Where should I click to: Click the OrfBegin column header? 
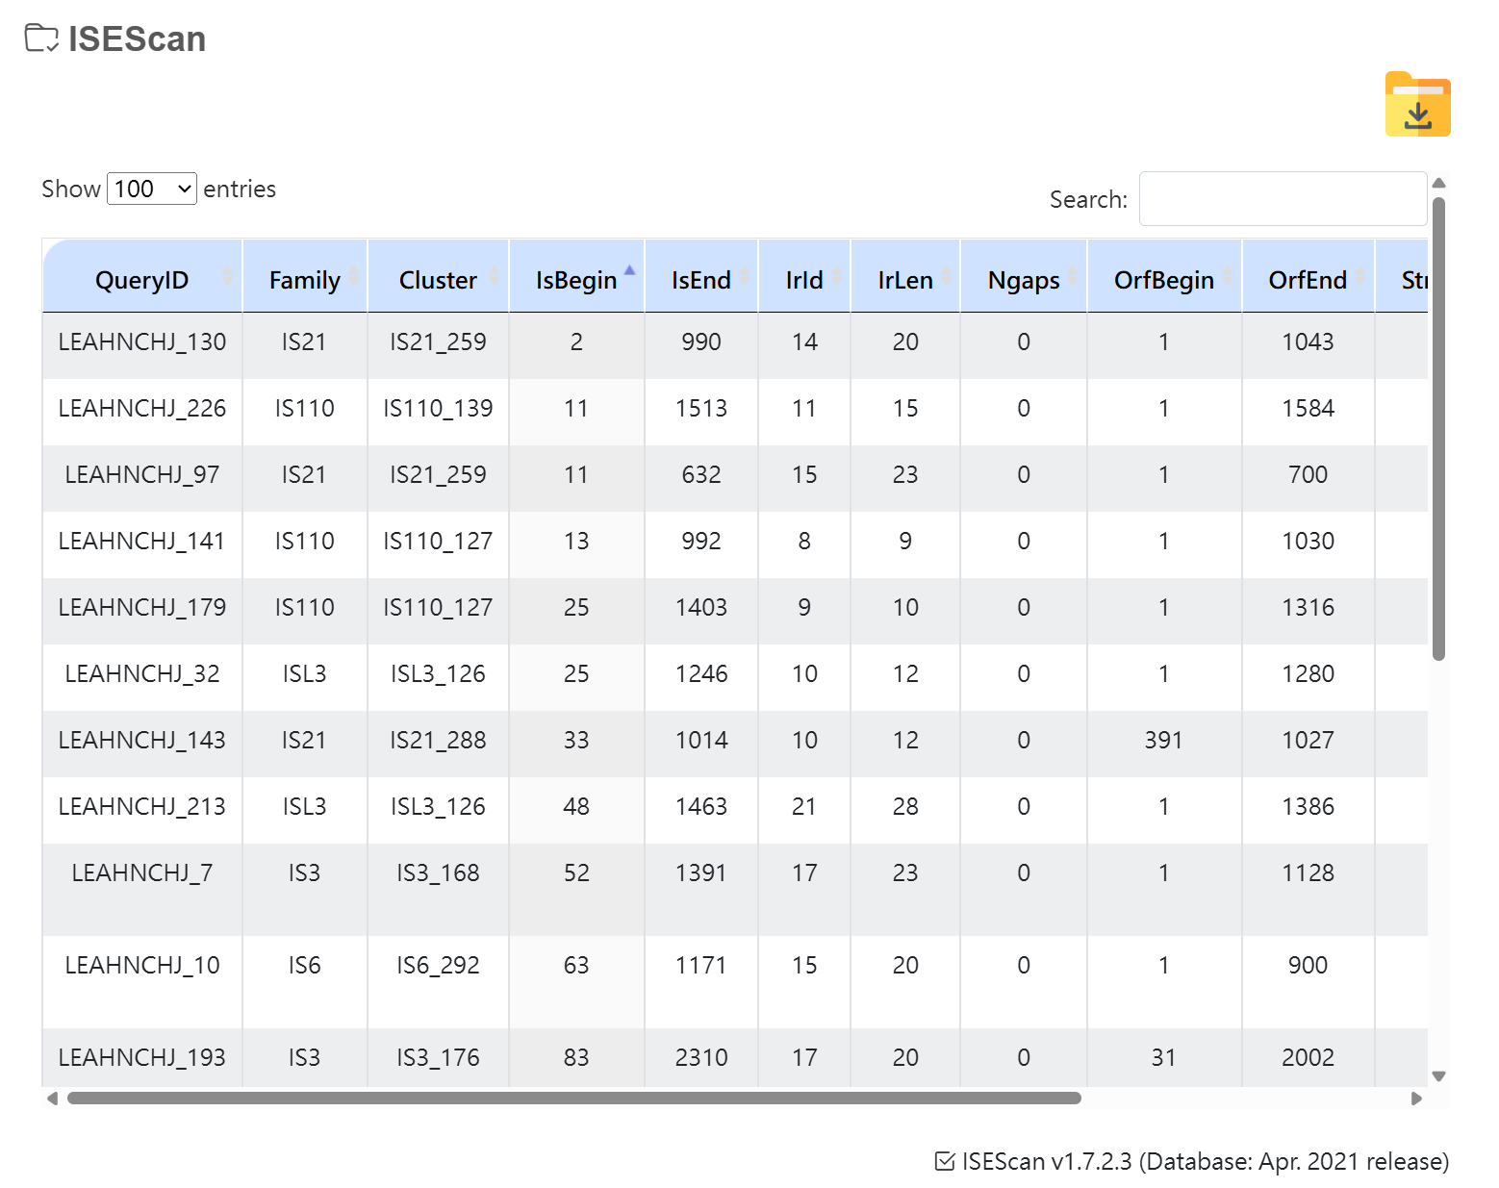coord(1163,280)
